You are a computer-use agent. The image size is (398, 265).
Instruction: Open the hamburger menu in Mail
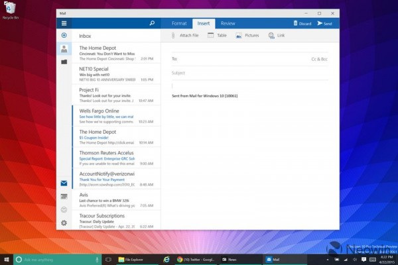[64, 23]
